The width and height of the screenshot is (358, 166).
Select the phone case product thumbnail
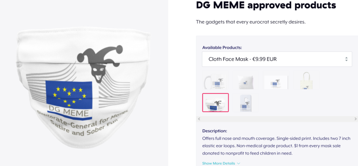click(x=246, y=103)
